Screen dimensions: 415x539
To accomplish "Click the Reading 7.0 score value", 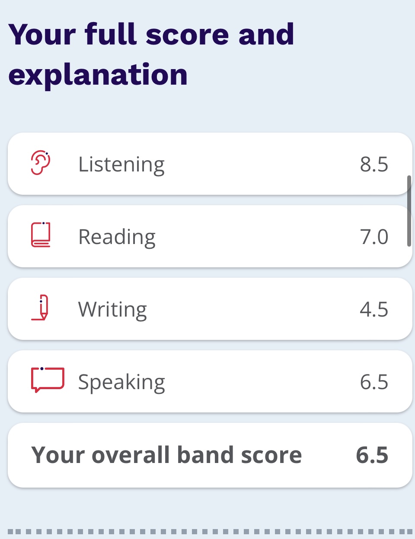I will tap(374, 237).
